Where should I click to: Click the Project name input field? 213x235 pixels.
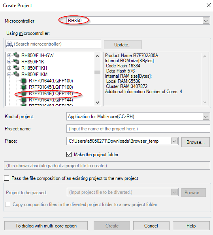click(x=138, y=129)
